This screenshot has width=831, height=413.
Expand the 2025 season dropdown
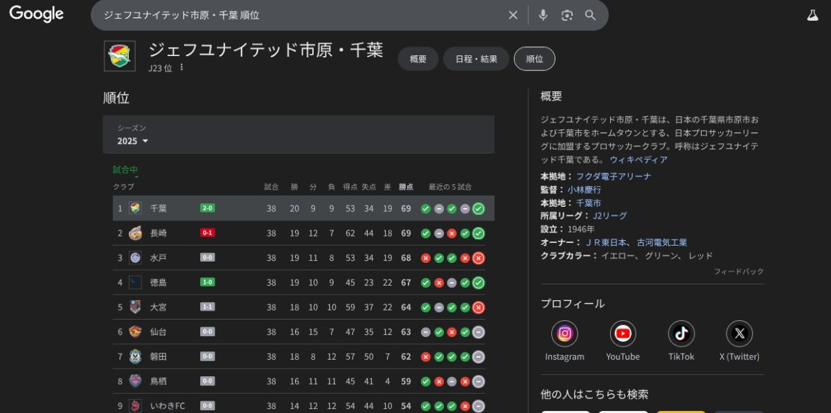point(133,141)
